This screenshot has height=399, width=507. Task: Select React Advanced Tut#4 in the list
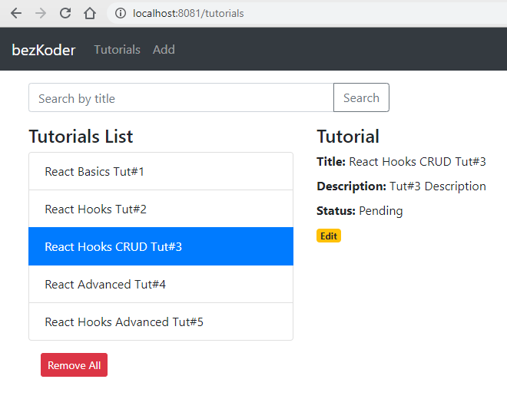161,285
